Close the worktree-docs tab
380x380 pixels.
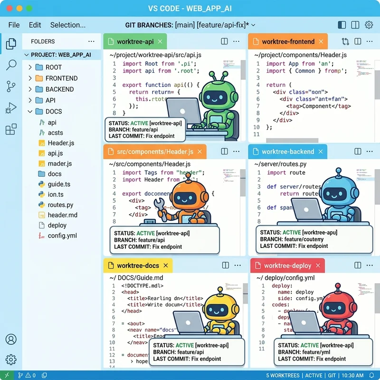(x=166, y=266)
